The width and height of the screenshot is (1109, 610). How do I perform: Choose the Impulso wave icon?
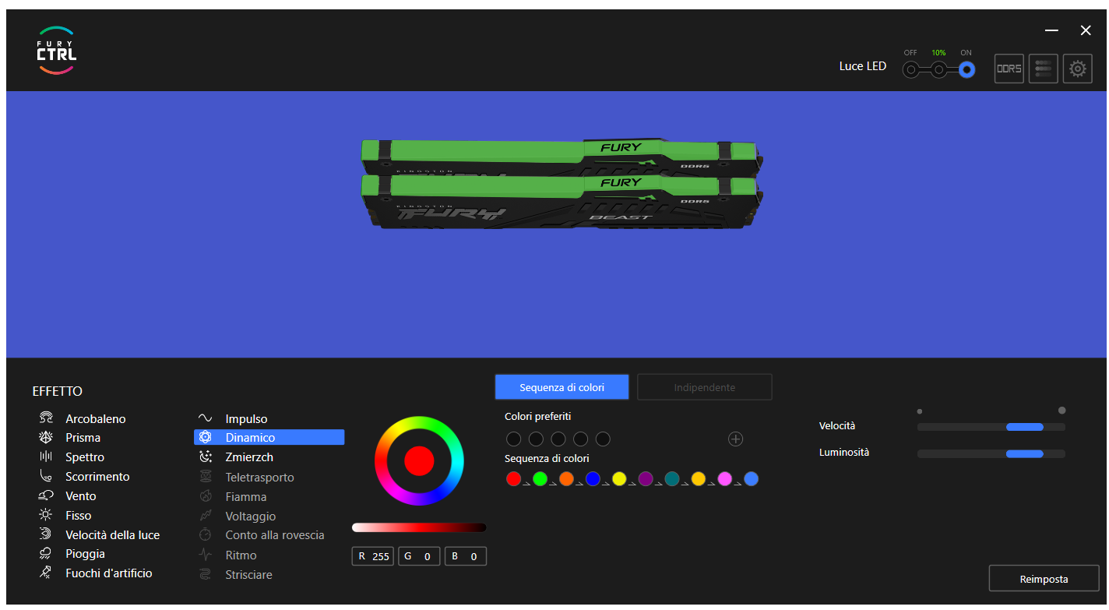tap(206, 419)
